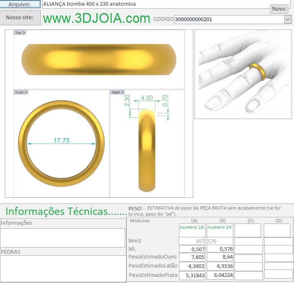Click PesoEstimadoOuro value 7,605

[192, 258]
